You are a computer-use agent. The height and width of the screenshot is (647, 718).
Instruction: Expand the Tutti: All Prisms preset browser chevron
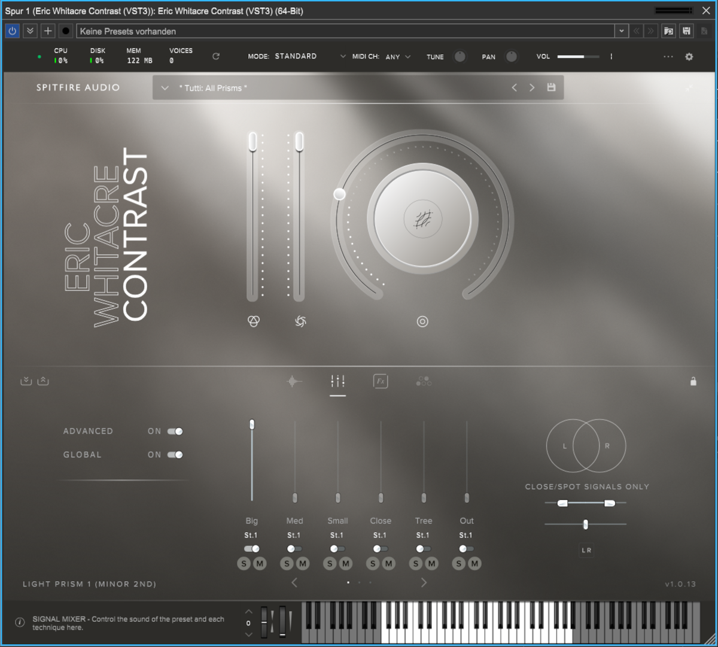(165, 88)
